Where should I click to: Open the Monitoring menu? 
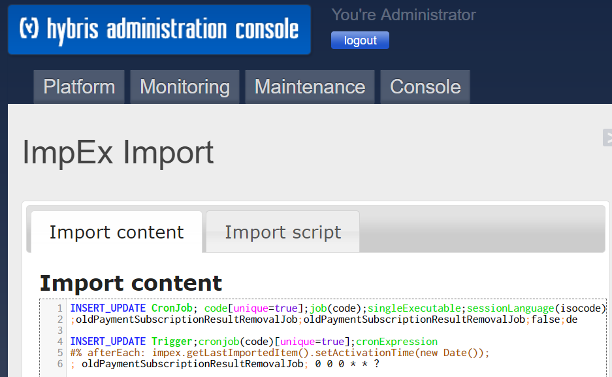185,87
